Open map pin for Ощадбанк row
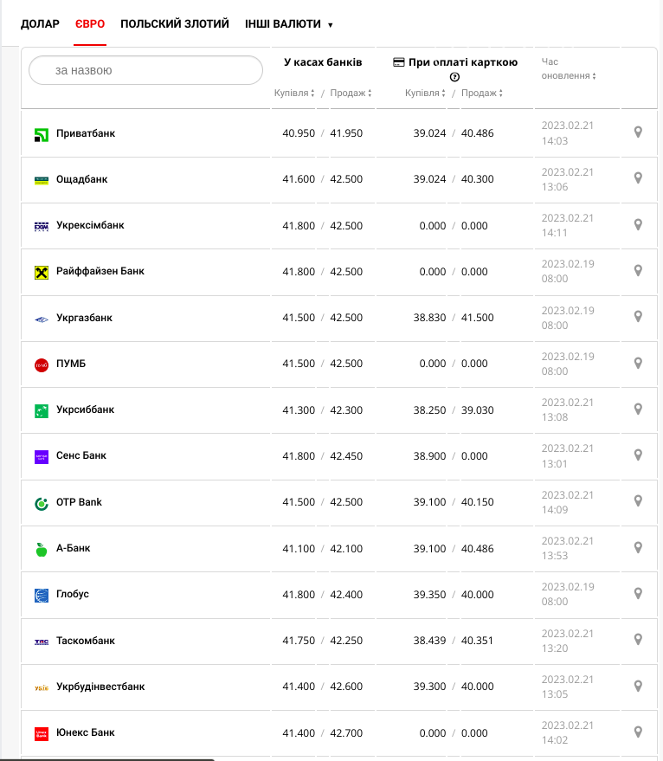This screenshot has height=761, width=663. 638,178
